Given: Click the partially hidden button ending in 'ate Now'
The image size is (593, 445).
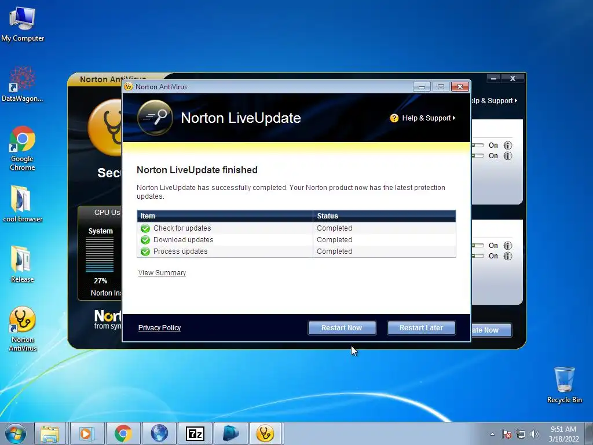Looking at the screenshot, I should tap(491, 330).
